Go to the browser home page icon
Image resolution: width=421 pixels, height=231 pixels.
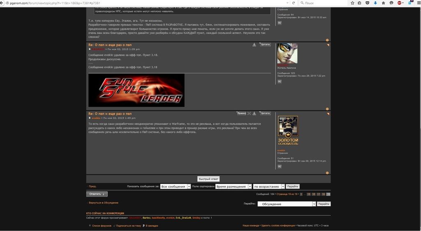[384, 3]
